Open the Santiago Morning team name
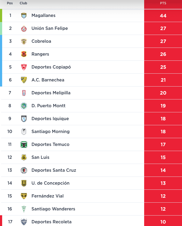This screenshot has height=226, width=182. 50,131
